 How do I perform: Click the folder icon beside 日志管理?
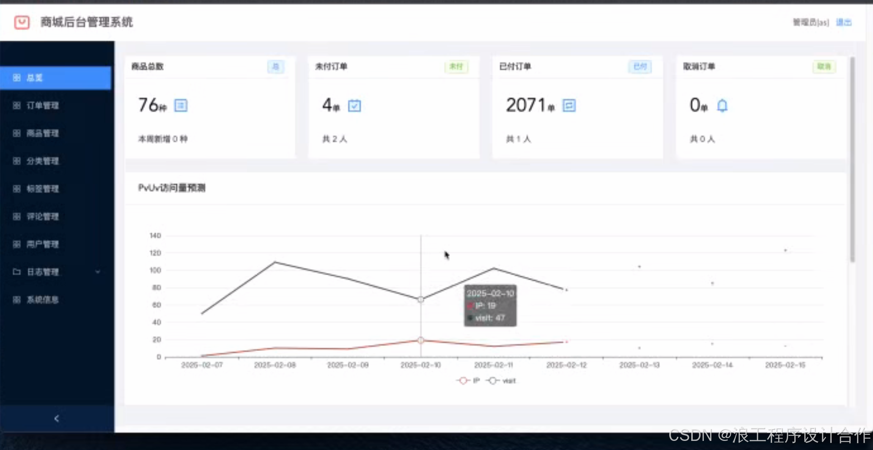pos(17,272)
